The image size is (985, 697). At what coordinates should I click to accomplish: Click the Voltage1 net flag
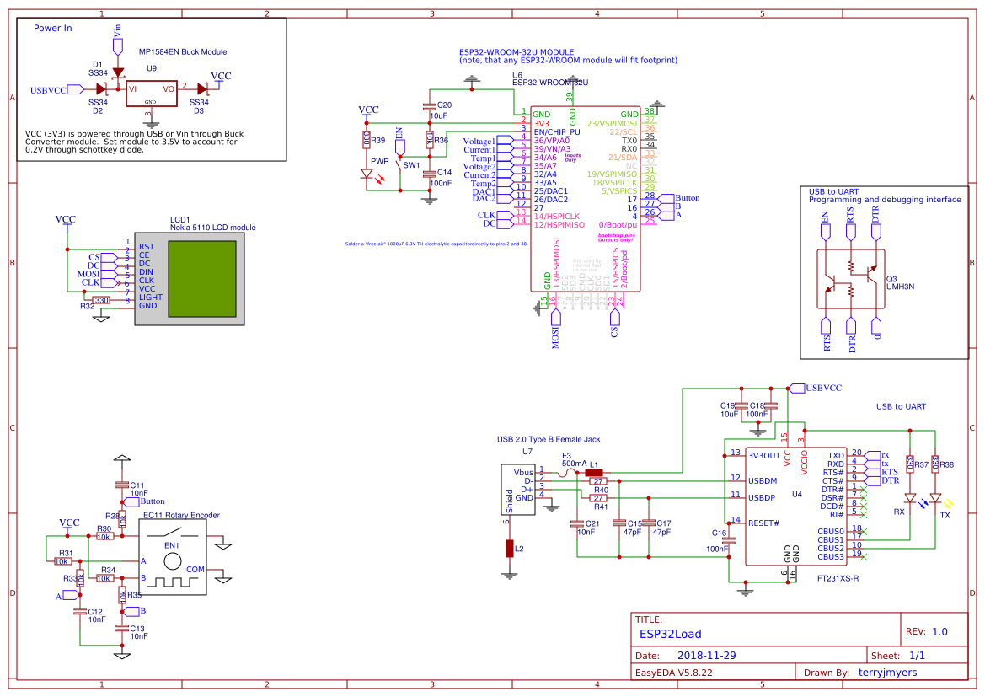click(x=505, y=141)
